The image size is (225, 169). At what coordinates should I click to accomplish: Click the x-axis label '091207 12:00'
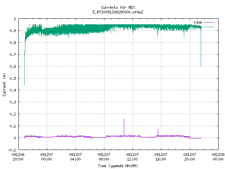point(132,157)
